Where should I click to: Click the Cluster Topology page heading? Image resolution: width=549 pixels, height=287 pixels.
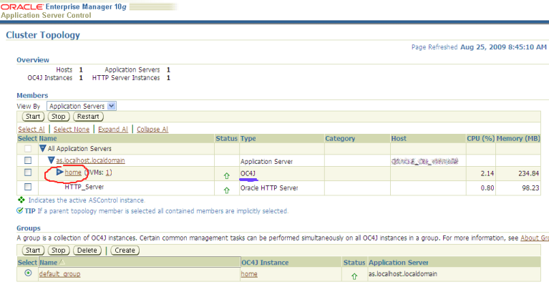point(43,35)
